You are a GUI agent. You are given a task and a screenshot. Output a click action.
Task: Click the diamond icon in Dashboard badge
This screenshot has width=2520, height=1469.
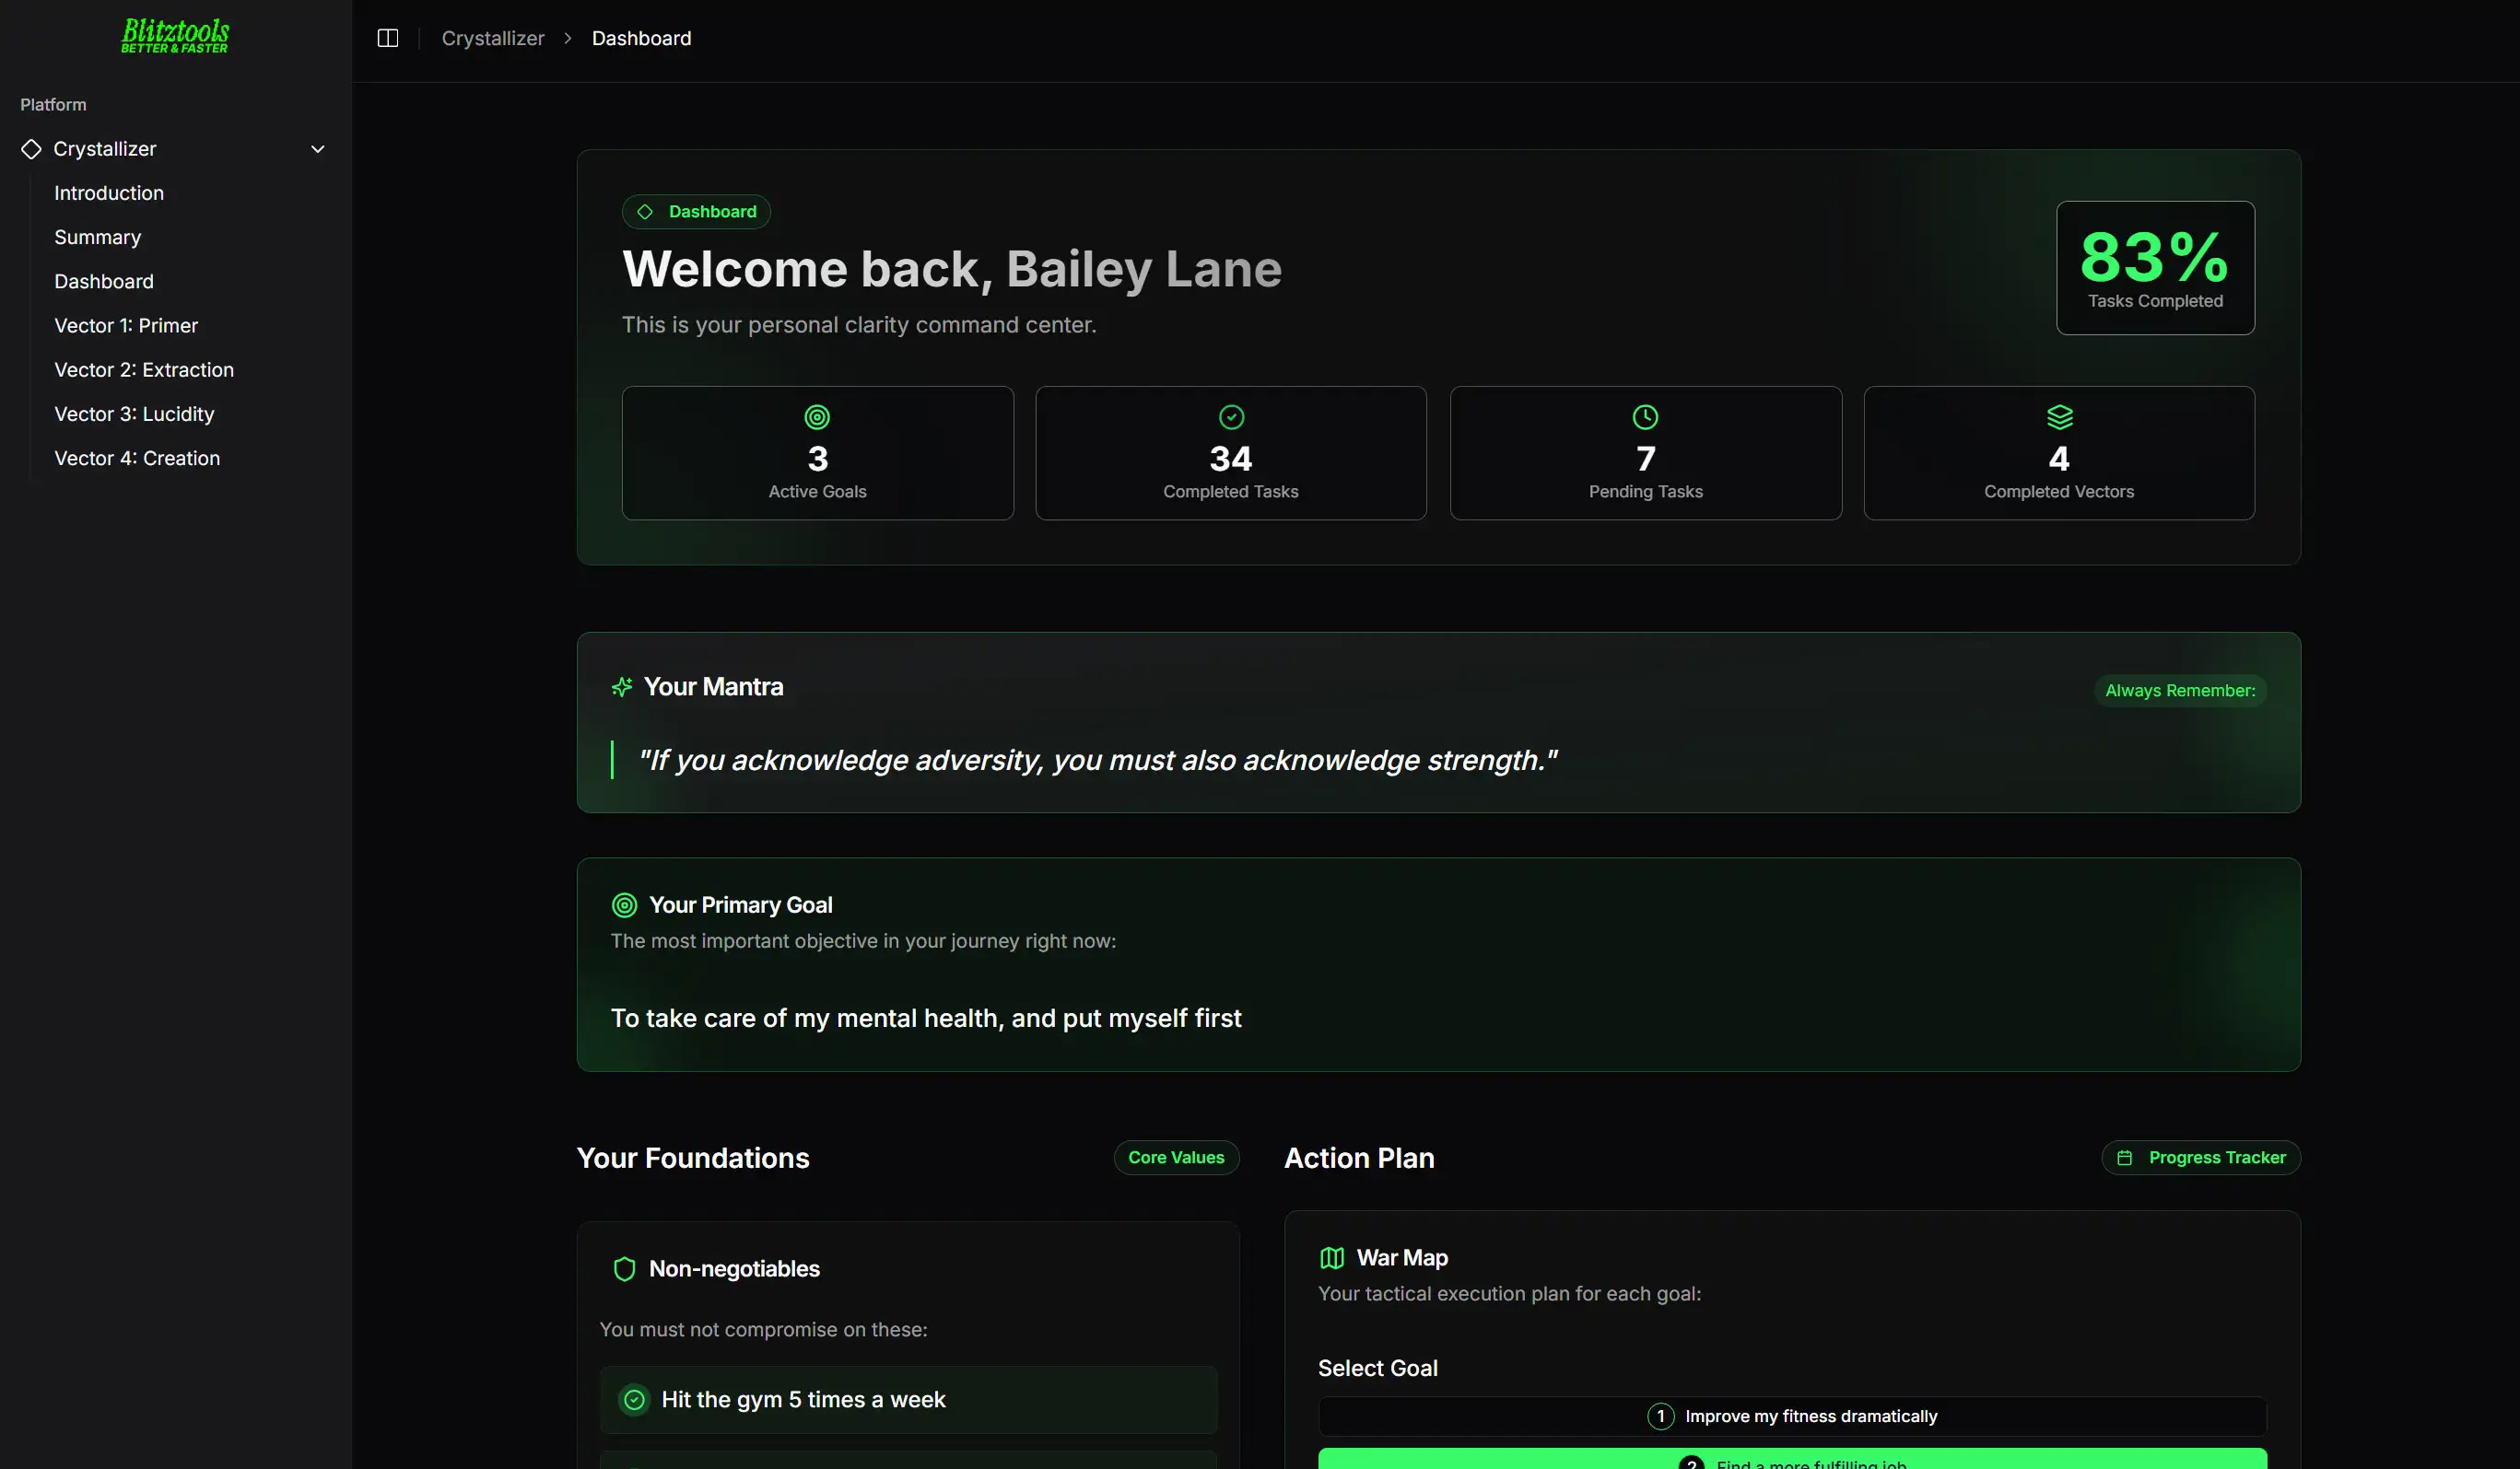tap(645, 212)
